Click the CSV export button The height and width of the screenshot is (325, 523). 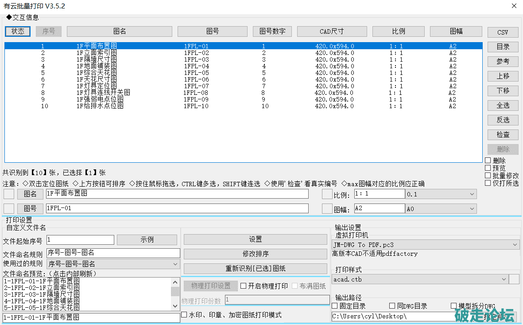click(x=503, y=32)
